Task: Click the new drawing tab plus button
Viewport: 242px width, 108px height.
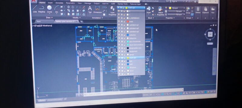Action: [81, 22]
